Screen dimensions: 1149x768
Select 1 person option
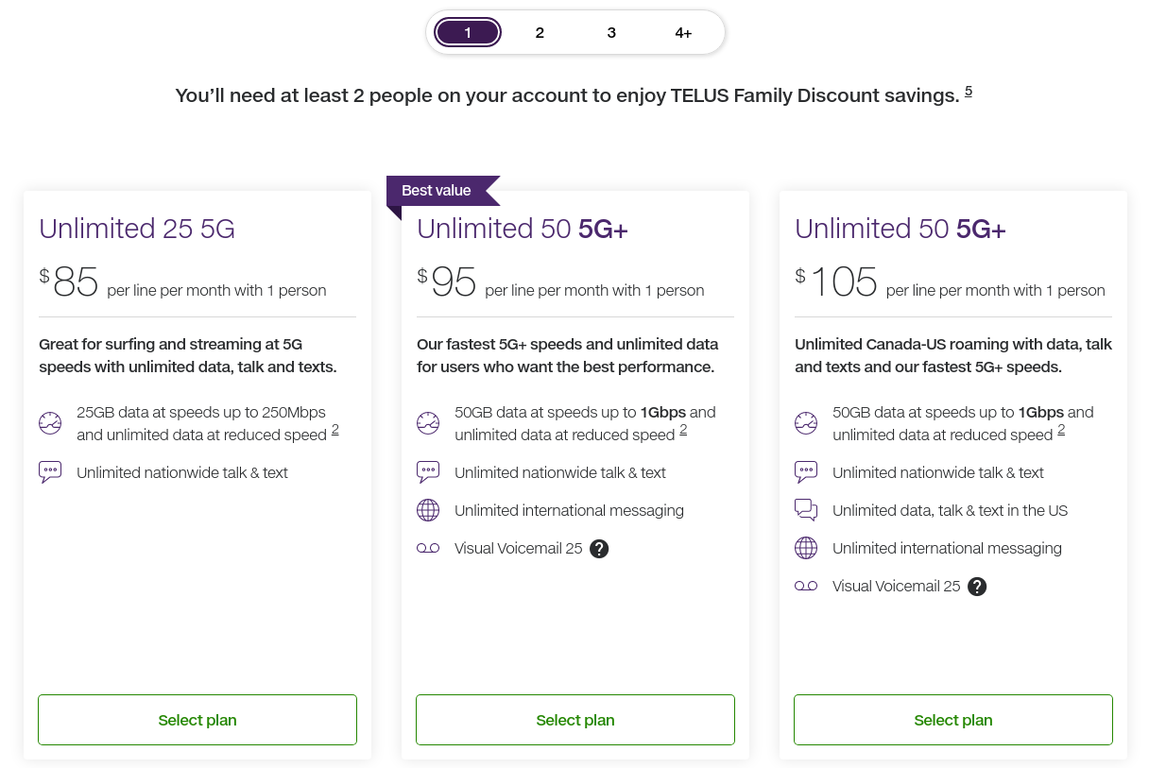[468, 33]
